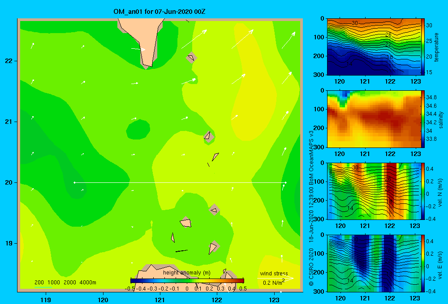Image resolution: width=448 pixels, height=304 pixels.
Task: Click the '200 1000 2000 4000m' depth legend
Action: [65, 283]
